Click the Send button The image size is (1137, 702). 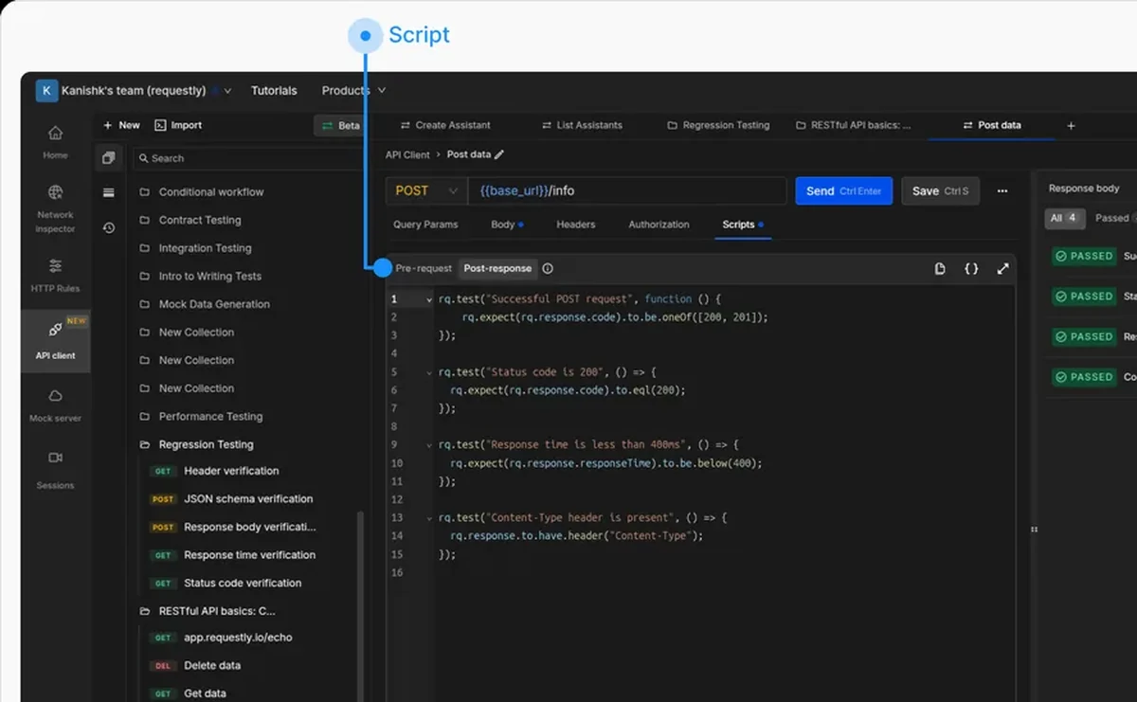(x=843, y=190)
